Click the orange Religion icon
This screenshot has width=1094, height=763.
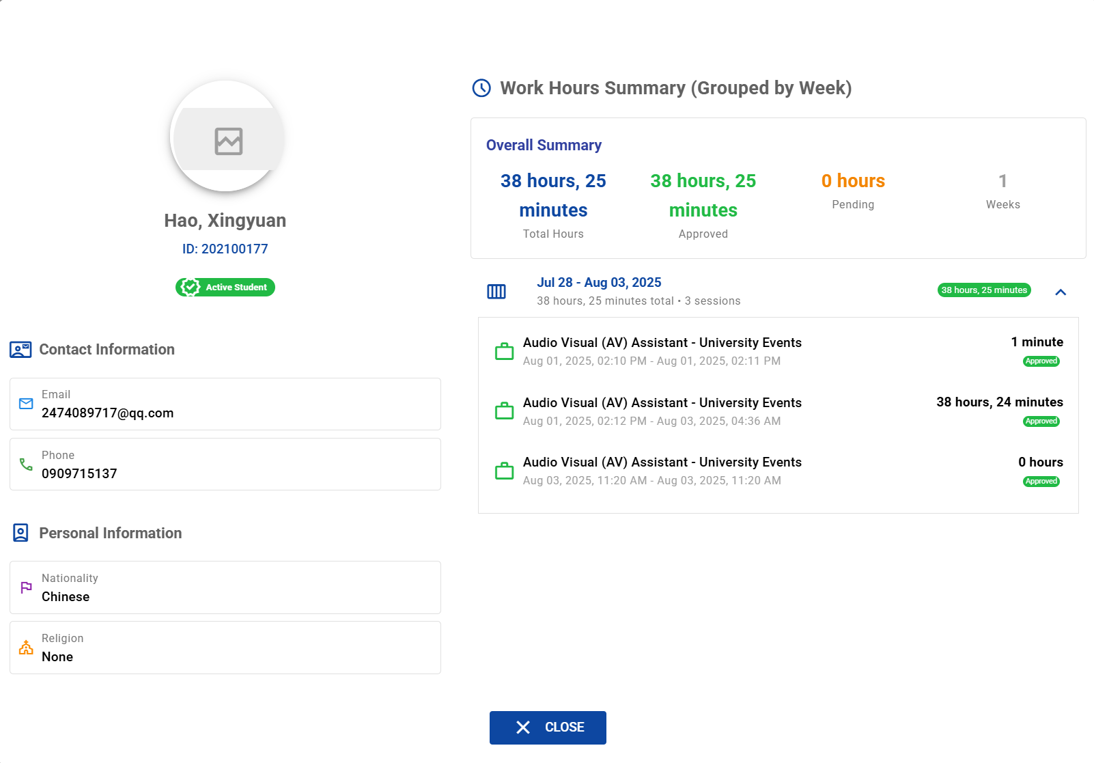(26, 648)
